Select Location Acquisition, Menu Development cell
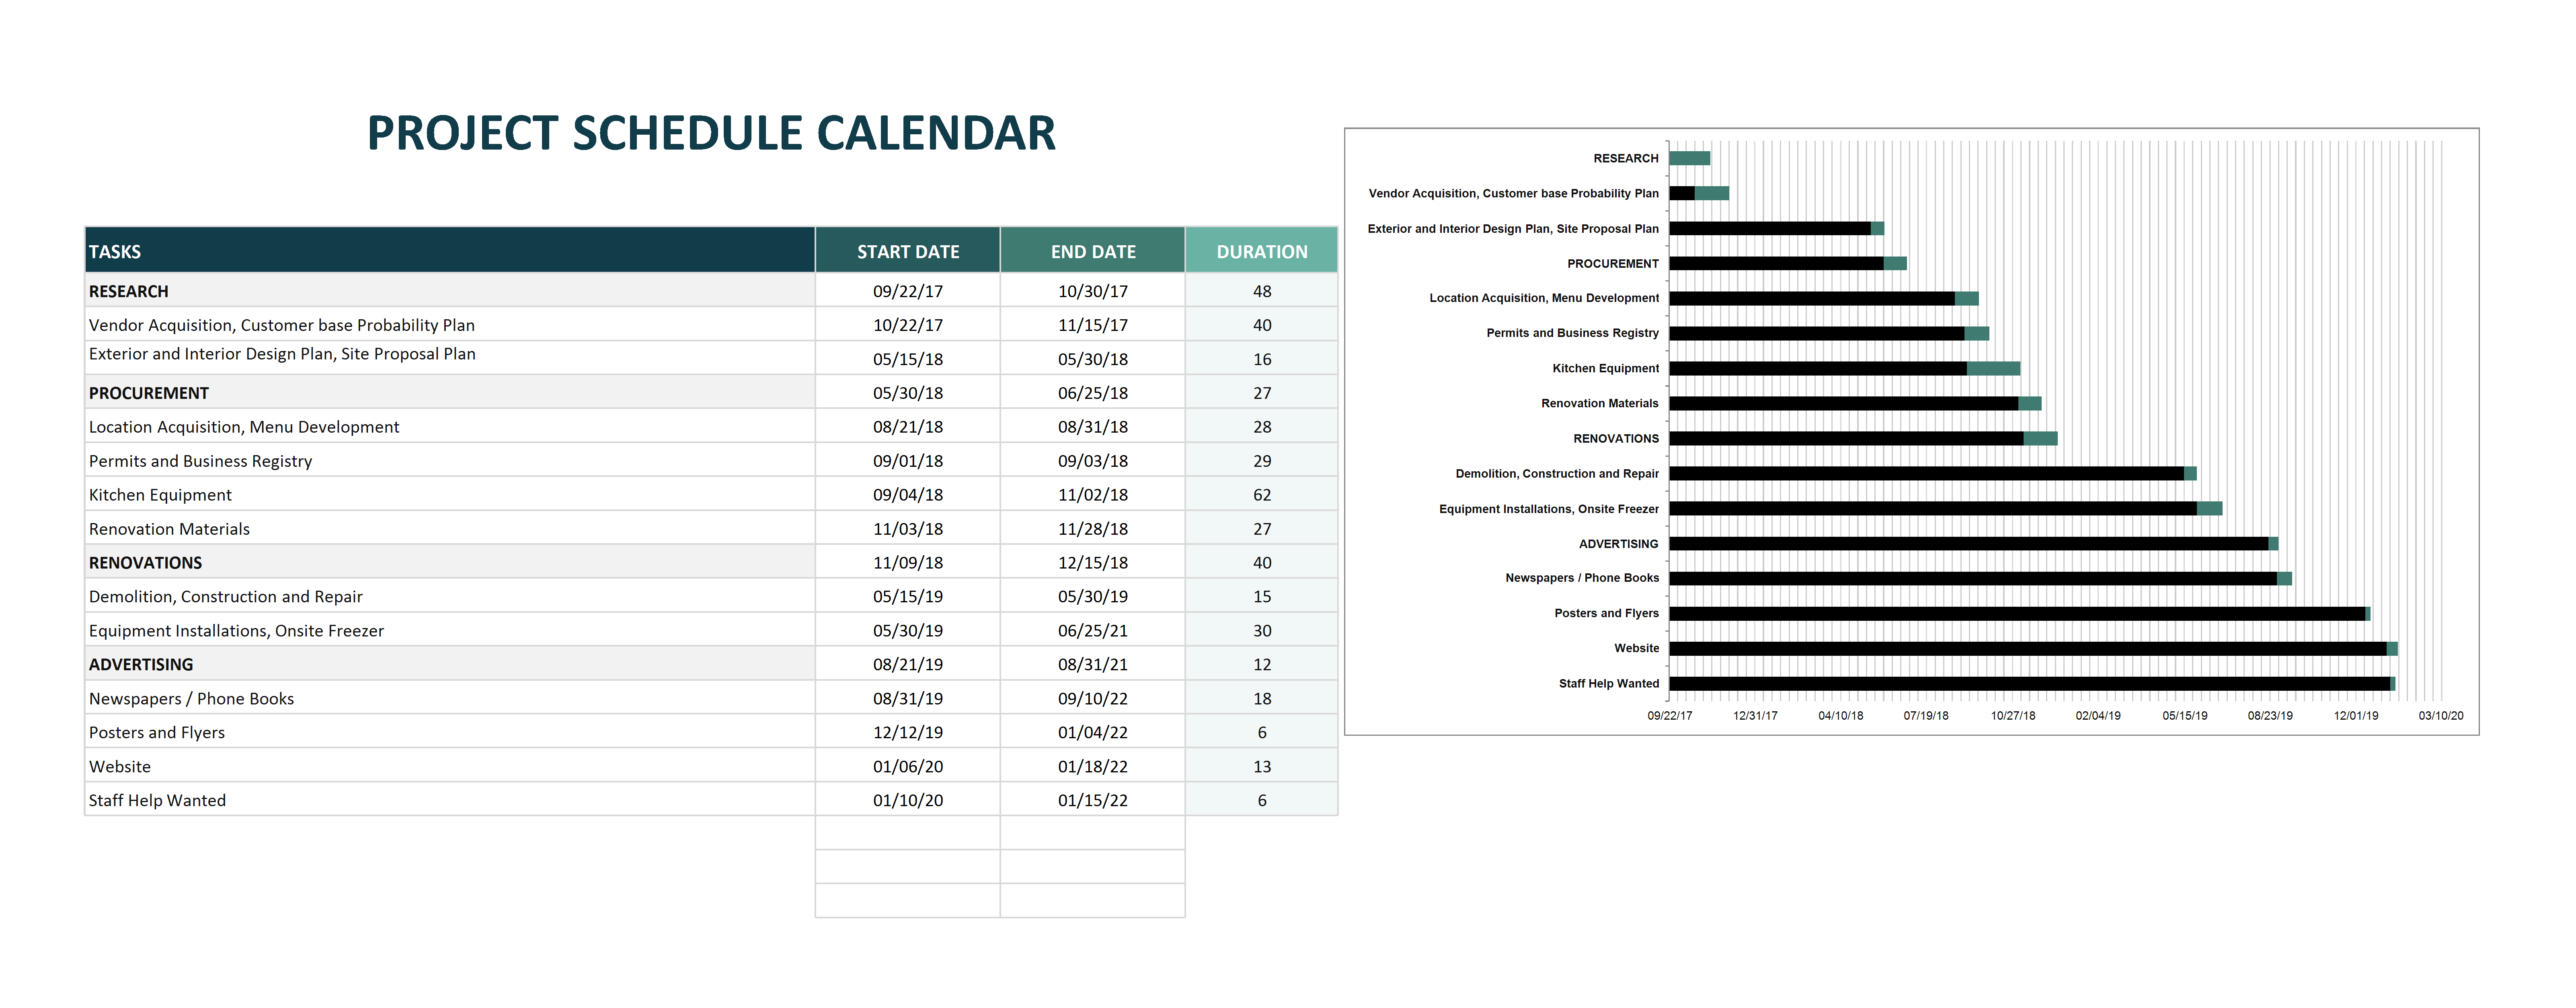 point(450,426)
